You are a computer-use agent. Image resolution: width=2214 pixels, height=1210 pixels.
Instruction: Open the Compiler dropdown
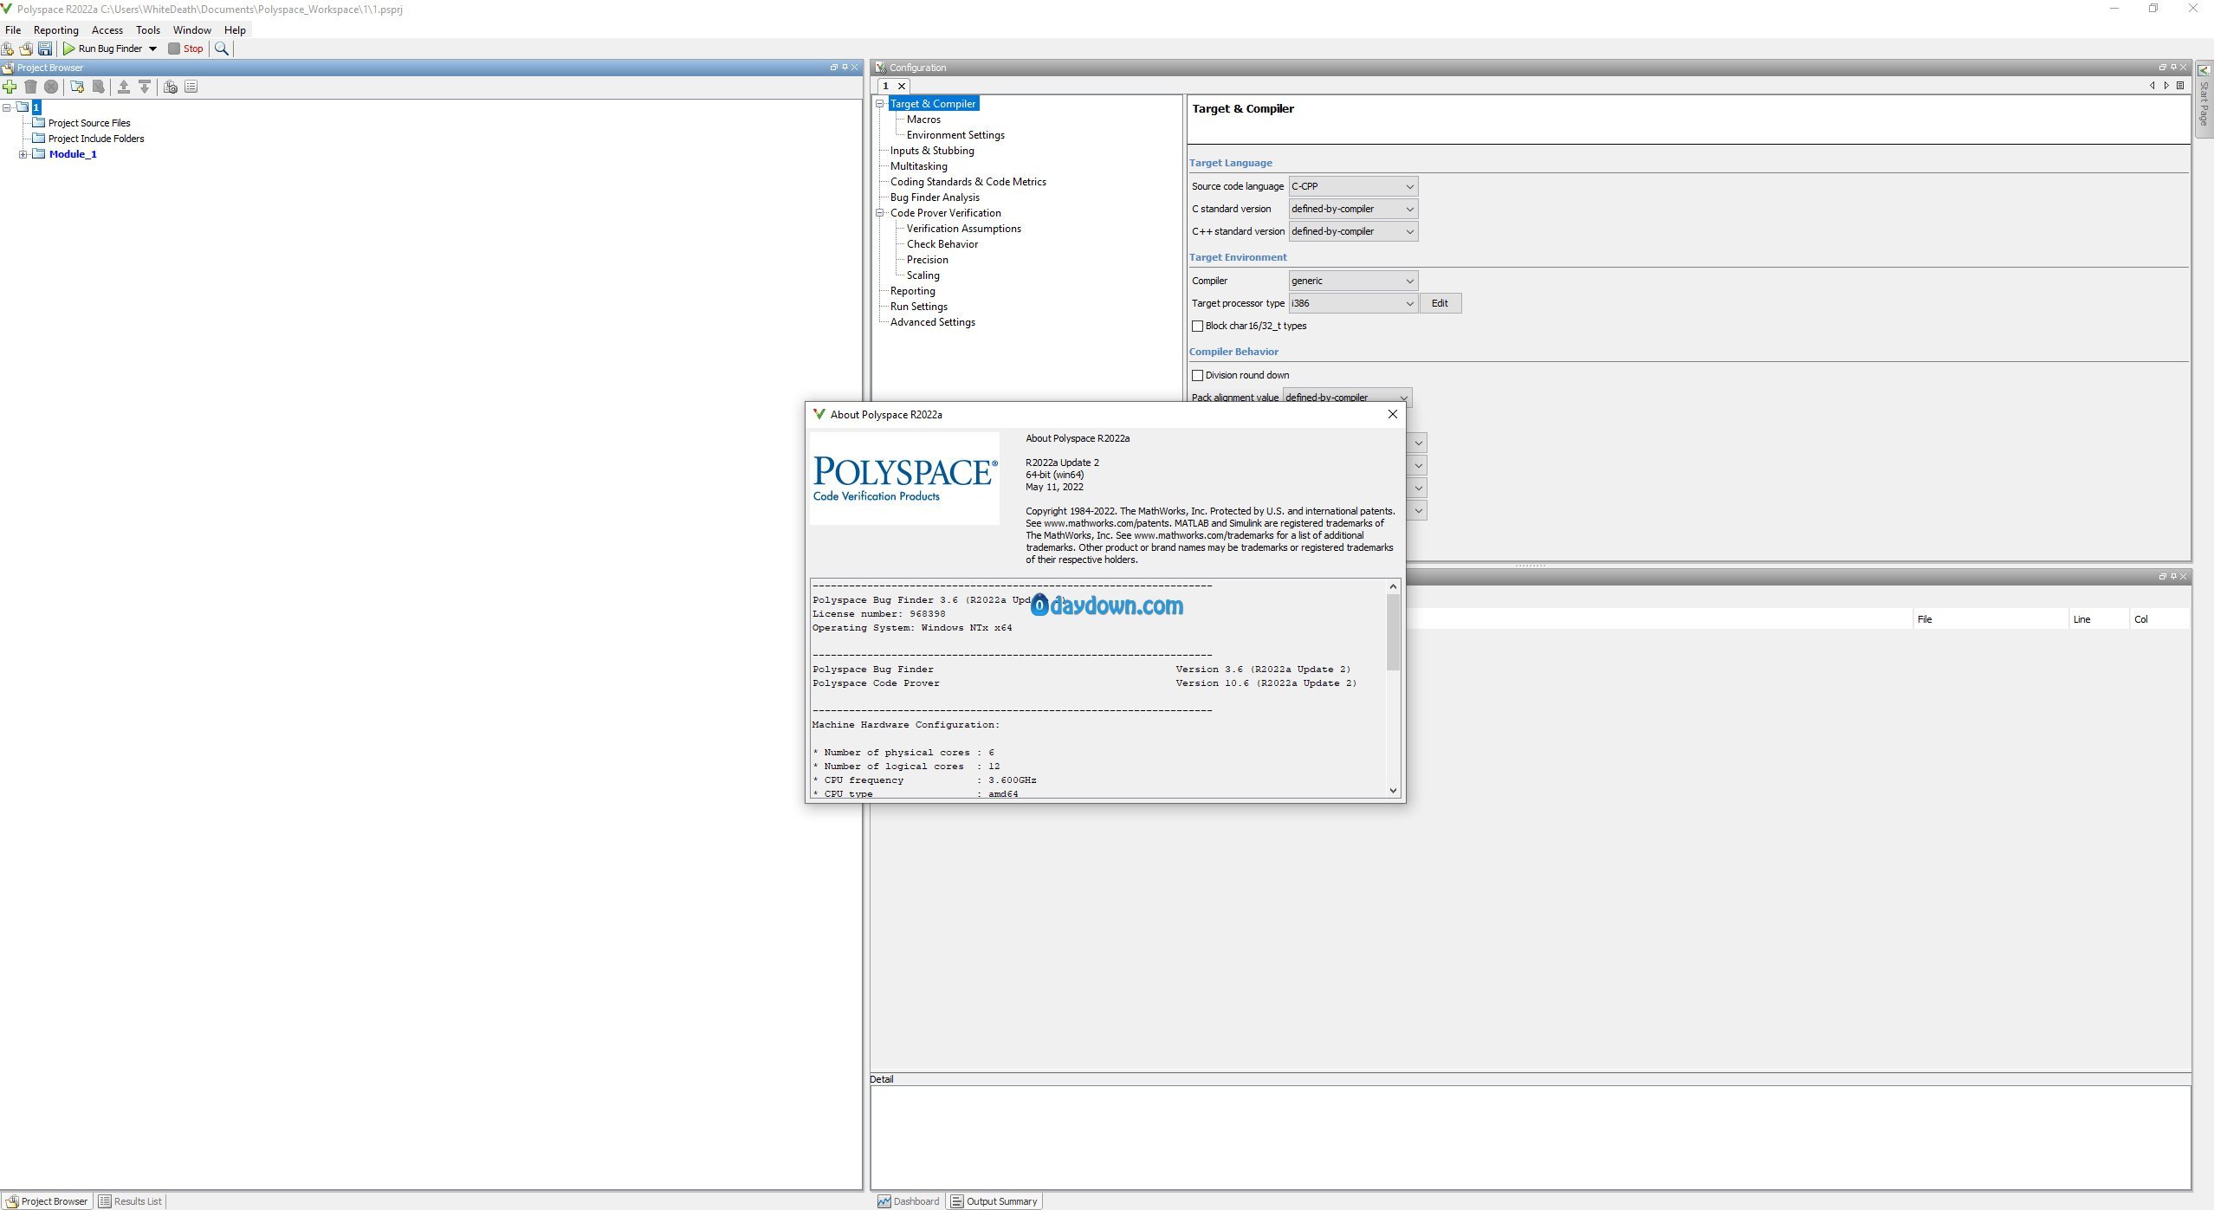pyautogui.click(x=1353, y=281)
